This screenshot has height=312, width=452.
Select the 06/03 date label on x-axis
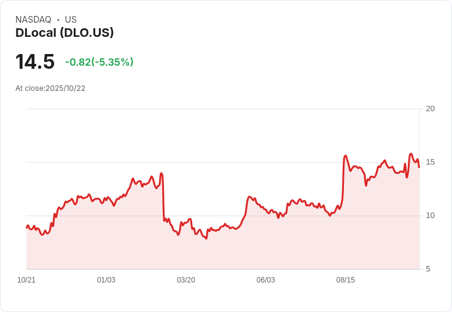pos(266,280)
